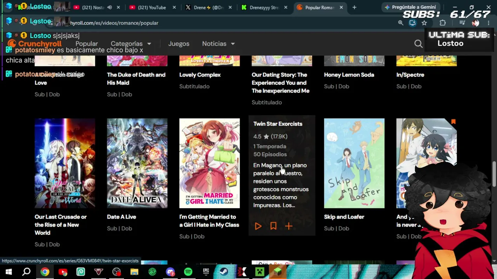This screenshot has height=279, width=497.
Task: Close the Popular Romance Crunchyroll tab
Action: [341, 7]
